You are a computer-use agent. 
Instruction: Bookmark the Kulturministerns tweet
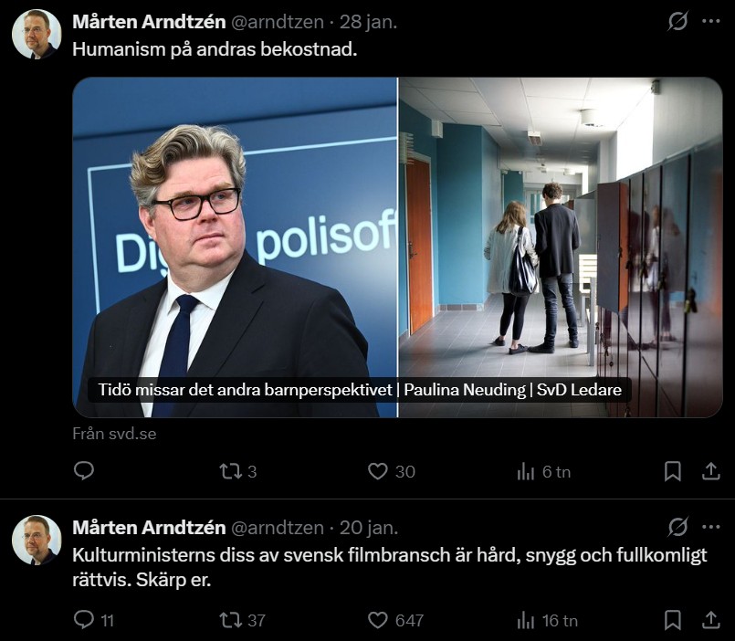[x=672, y=620]
